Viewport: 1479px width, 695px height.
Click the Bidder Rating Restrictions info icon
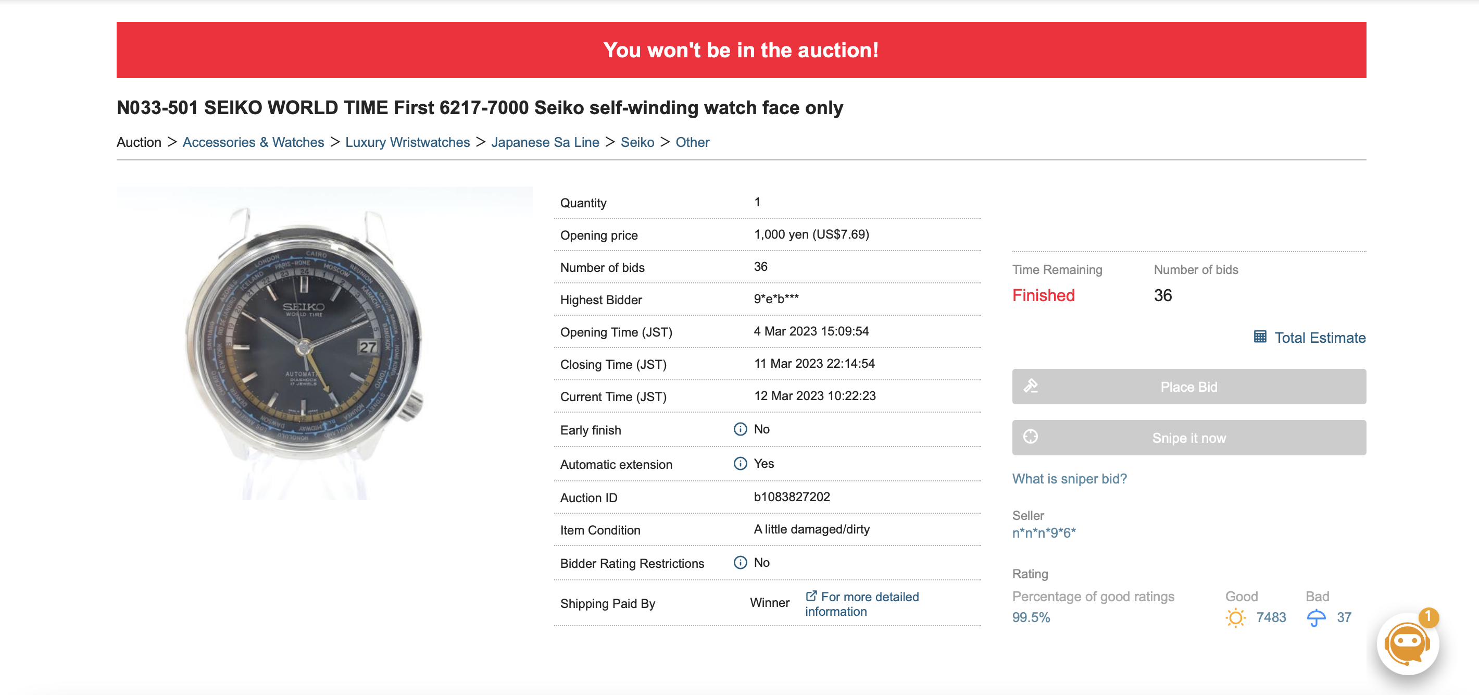coord(740,562)
